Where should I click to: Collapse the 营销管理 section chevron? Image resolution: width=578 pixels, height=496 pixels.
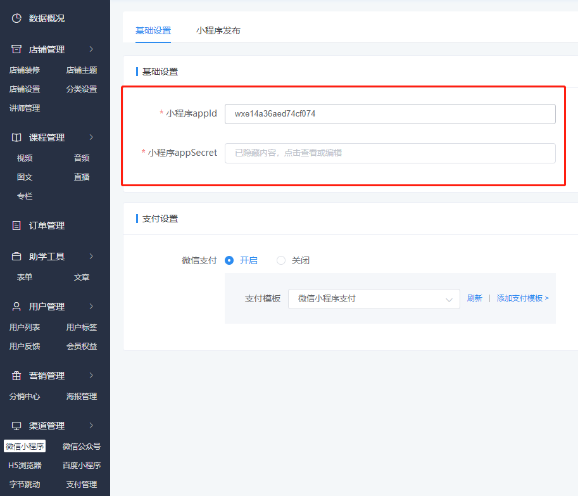click(91, 376)
